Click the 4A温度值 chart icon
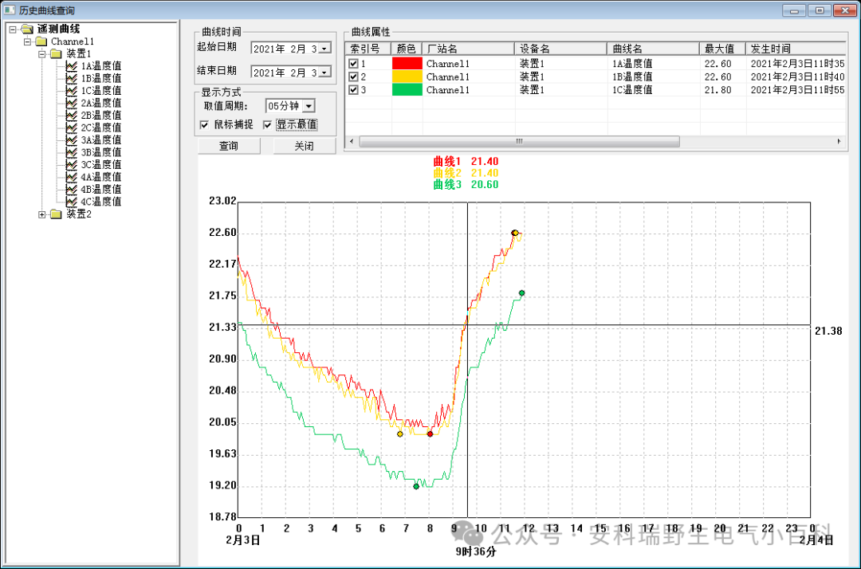 pos(72,177)
